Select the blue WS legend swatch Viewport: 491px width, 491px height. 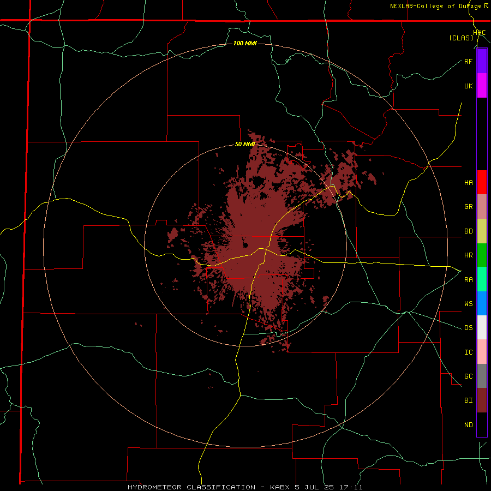(482, 303)
